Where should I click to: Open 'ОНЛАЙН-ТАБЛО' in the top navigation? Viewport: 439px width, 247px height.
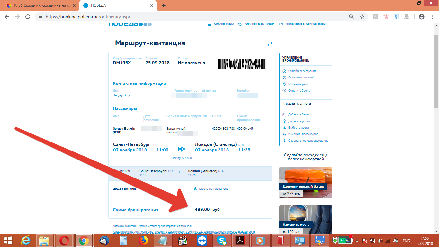(221, 24)
